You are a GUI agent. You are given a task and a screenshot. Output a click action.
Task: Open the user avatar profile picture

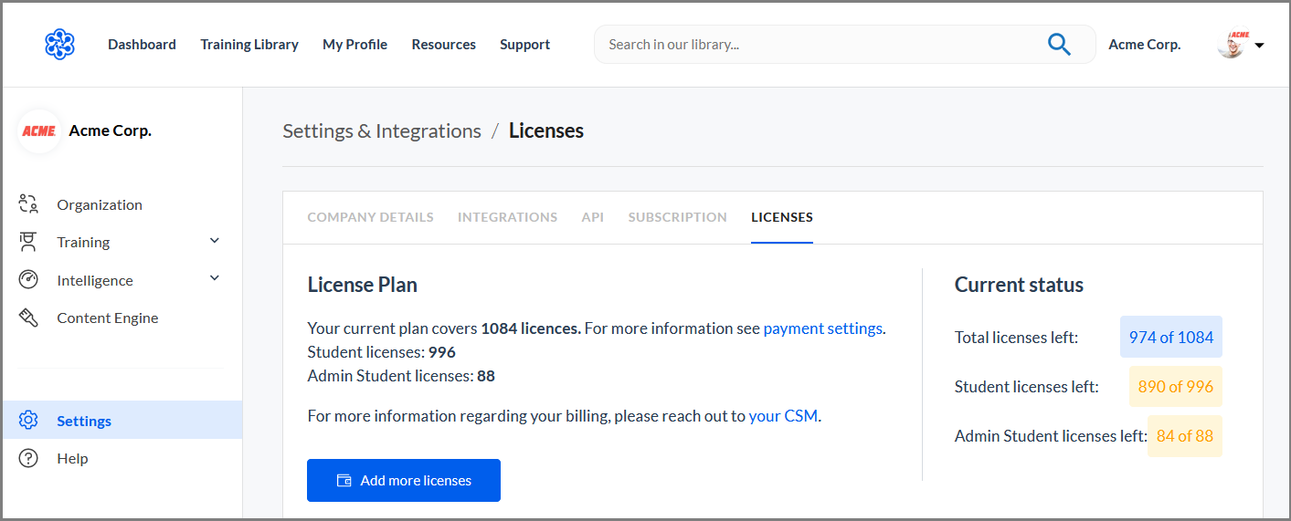(1232, 44)
